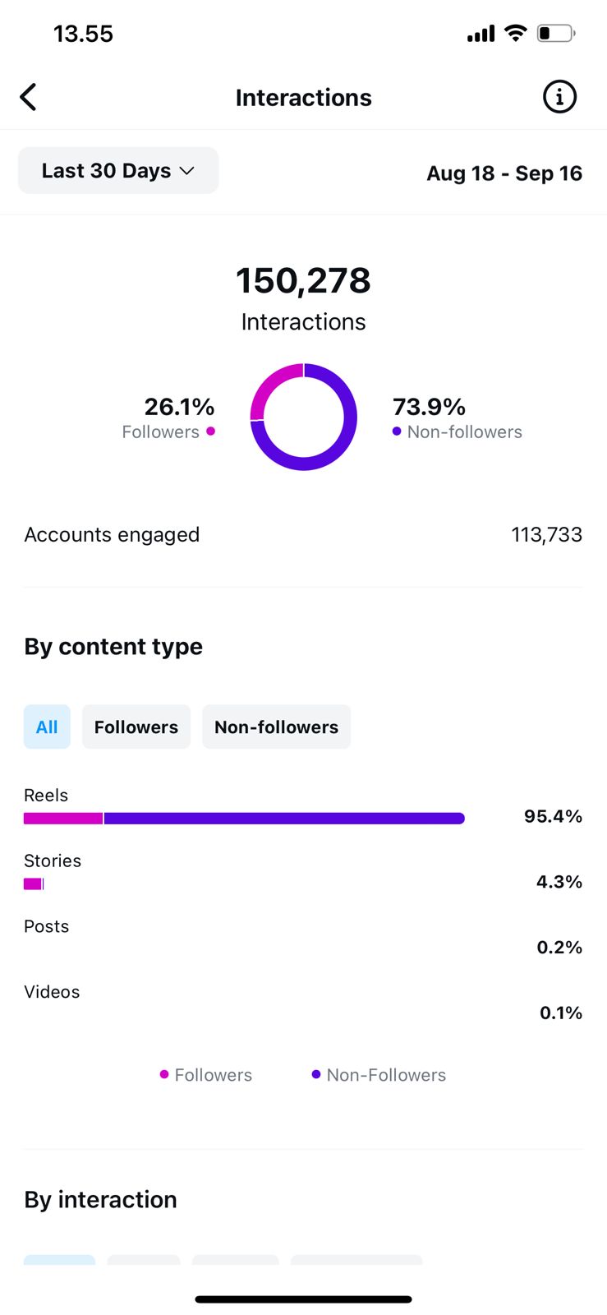This screenshot has height=1315, width=607.
Task: Tap the interactions donut chart
Action: pyautogui.click(x=303, y=417)
